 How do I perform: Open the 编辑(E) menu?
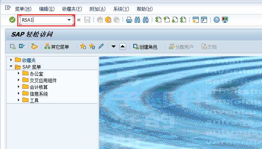coord(47,9)
